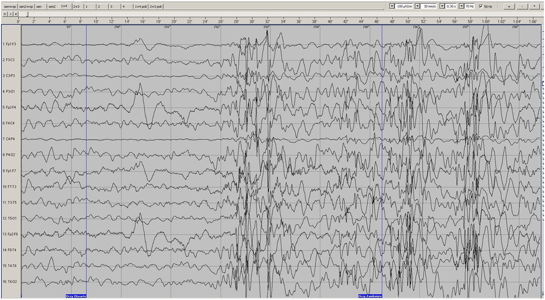The image size is (545, 300).
Task: Open the 100 µV/cm sensitivity dropdown
Action: pos(392,6)
